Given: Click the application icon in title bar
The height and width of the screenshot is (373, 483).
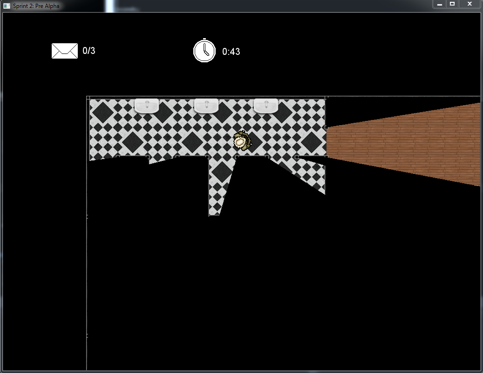Looking at the screenshot, I should (x=7, y=6).
